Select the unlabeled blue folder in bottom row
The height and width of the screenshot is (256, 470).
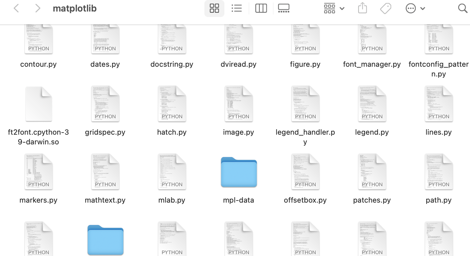105,240
